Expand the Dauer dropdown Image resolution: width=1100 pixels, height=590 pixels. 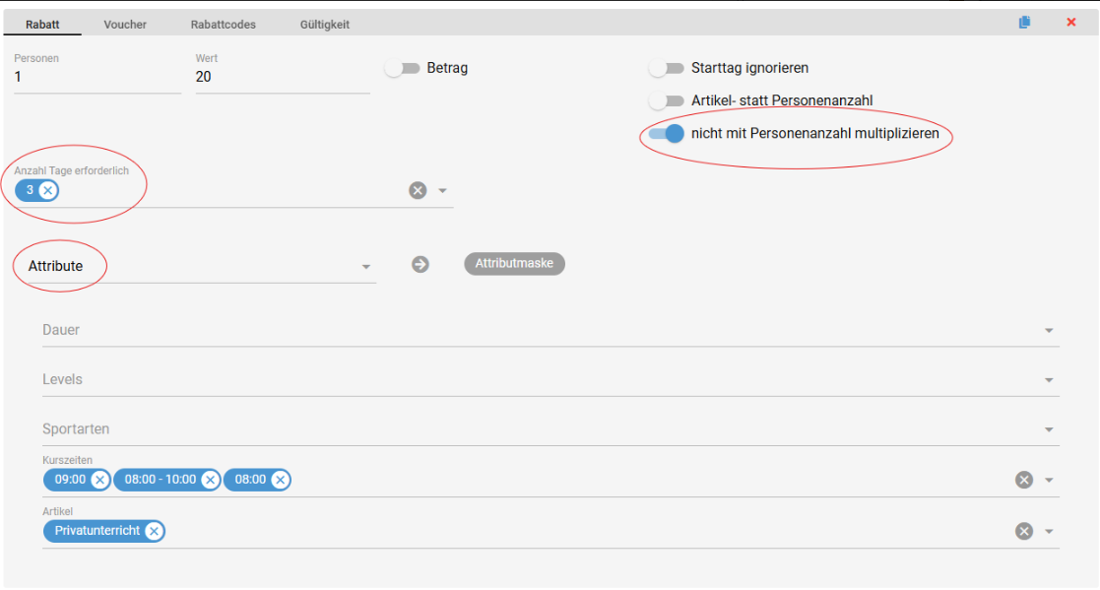click(1049, 331)
